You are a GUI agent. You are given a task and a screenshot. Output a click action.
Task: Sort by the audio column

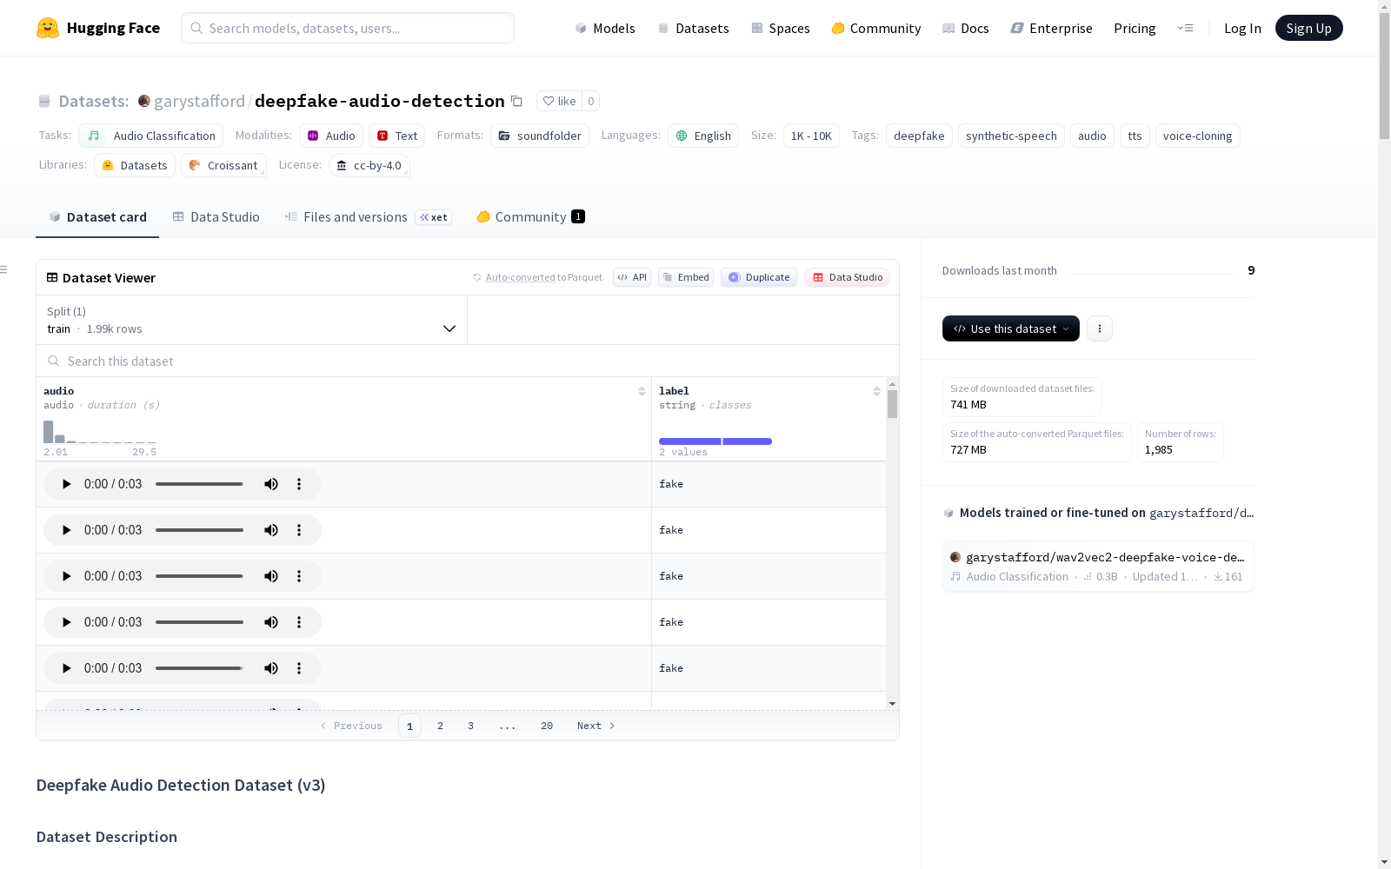coord(642,391)
